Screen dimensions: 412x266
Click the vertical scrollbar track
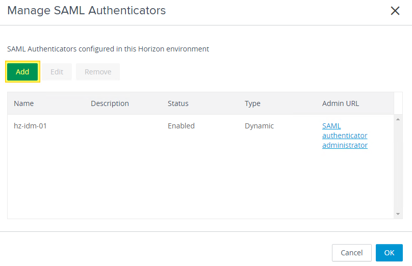[398, 168]
